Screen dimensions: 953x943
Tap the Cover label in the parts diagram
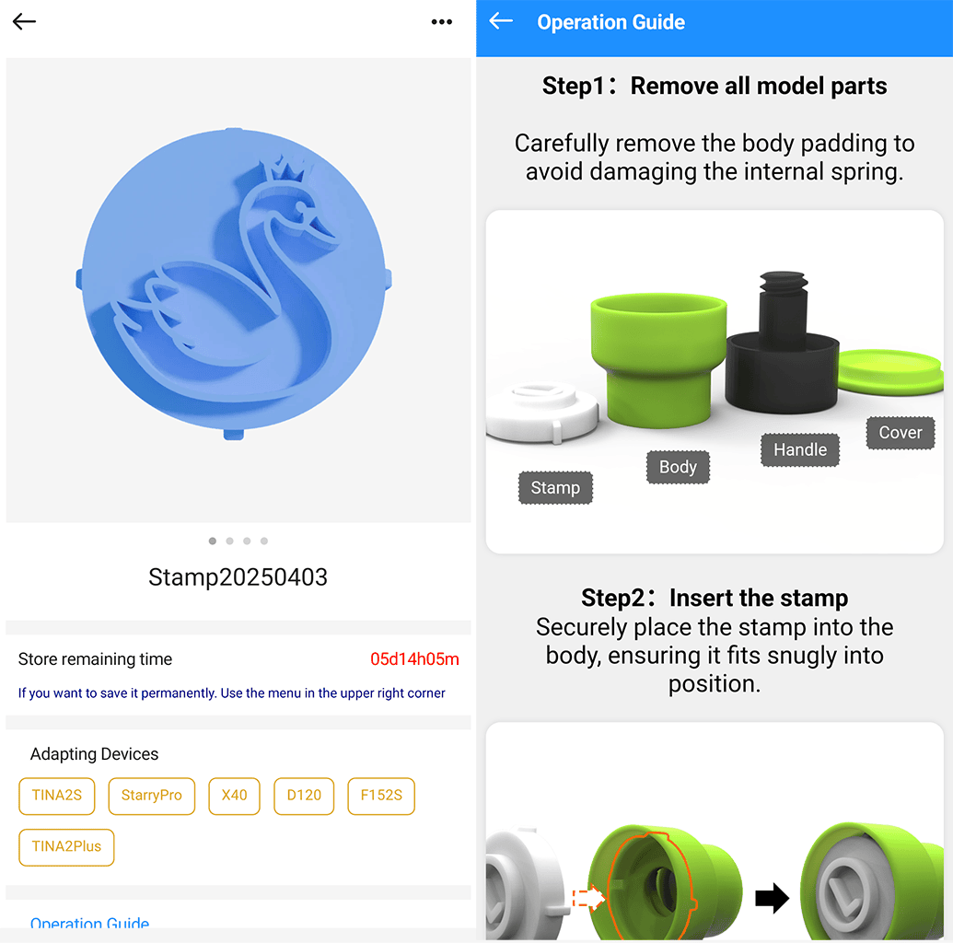901,433
